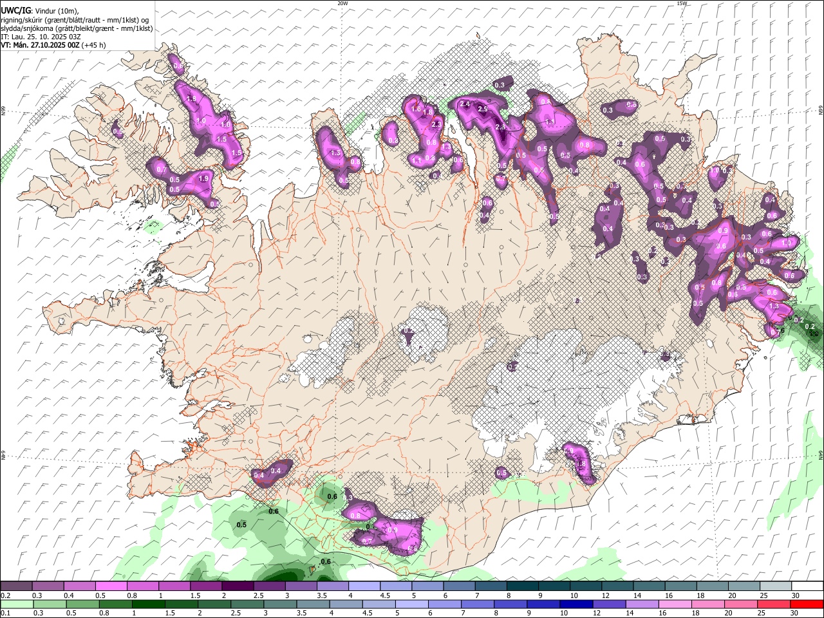Select the snow scale swatch labeled 6
This screenshot has width=824, height=618.
tap(459, 586)
